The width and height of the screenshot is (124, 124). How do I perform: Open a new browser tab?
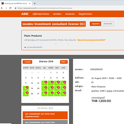pyautogui.click(x=35, y=3)
